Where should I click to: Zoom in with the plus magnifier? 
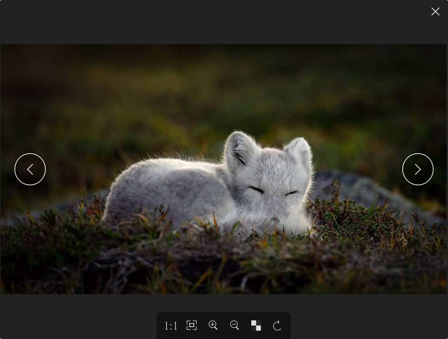click(x=213, y=325)
